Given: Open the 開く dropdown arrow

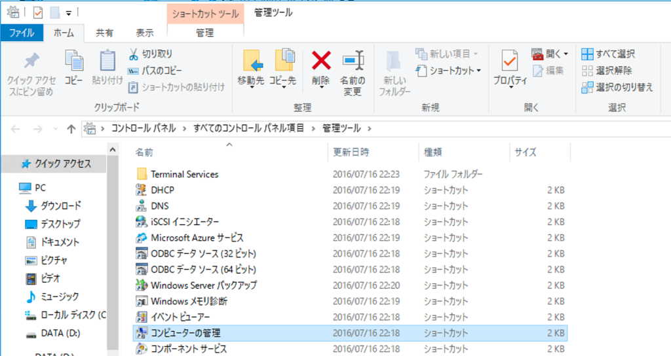Looking at the screenshot, I should pyautogui.click(x=566, y=54).
